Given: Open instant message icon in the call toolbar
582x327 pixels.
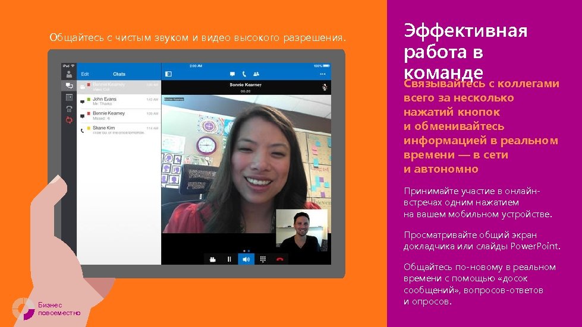Looking at the screenshot, I should click(x=232, y=74).
